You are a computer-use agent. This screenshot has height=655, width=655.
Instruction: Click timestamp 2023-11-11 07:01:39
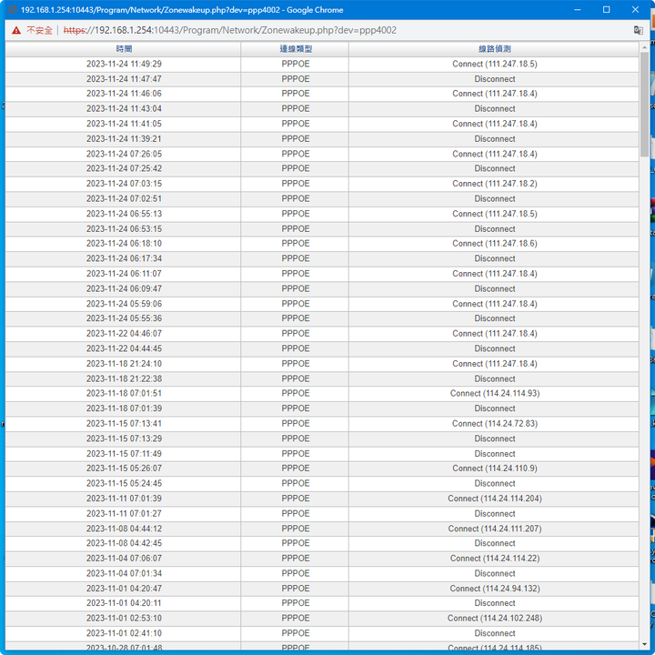point(124,499)
